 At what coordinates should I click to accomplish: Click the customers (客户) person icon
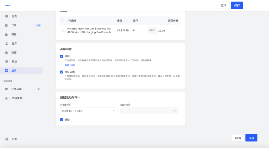click(x=7, y=44)
